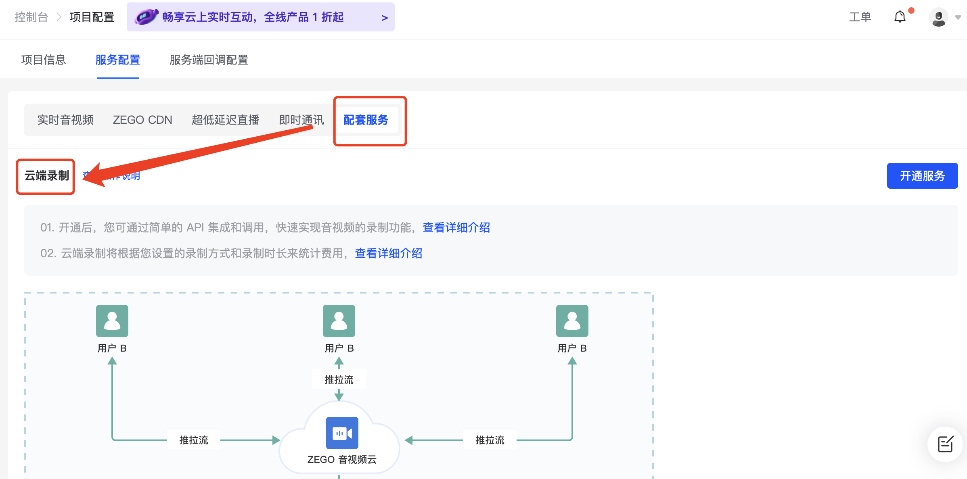The image size is (967, 479).
Task: Select the ZEGO CDN tab
Action: tap(142, 120)
